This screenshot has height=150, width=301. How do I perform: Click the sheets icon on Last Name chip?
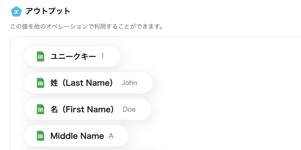tap(40, 83)
